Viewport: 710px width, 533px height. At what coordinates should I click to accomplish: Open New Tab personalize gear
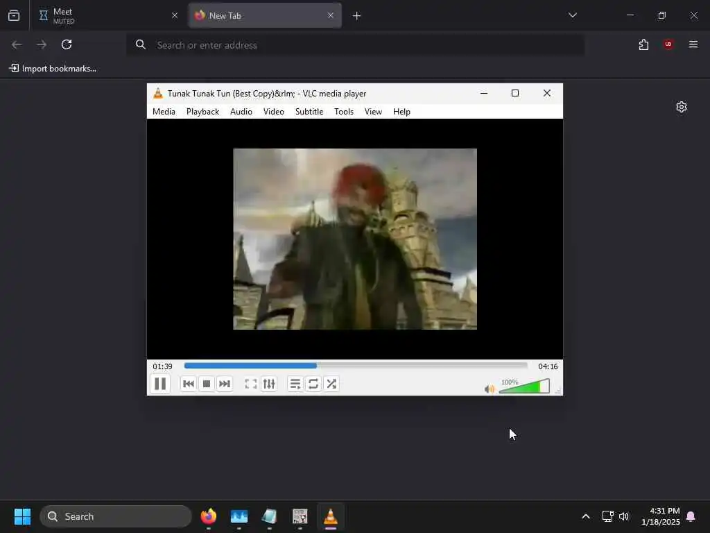[682, 107]
